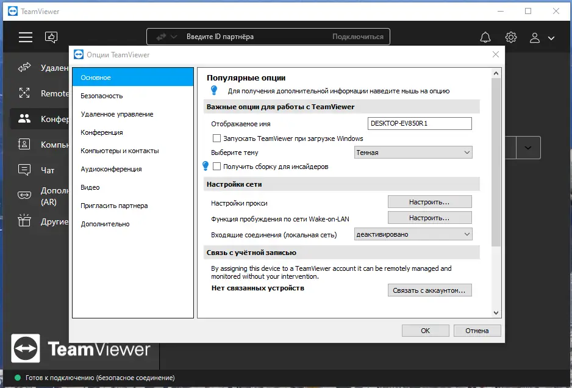Enable Запускать TeamViewer при загрузке Windows

click(x=216, y=138)
